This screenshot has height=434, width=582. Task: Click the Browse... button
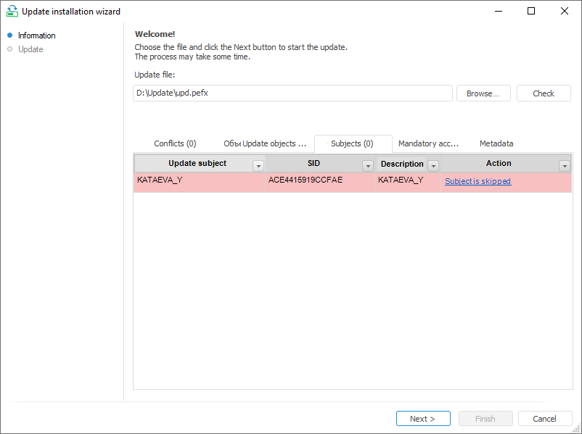click(483, 93)
